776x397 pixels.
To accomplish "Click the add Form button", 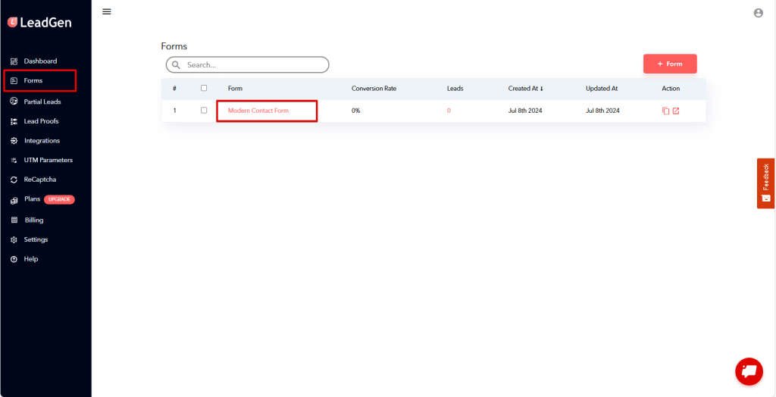I will tap(669, 64).
